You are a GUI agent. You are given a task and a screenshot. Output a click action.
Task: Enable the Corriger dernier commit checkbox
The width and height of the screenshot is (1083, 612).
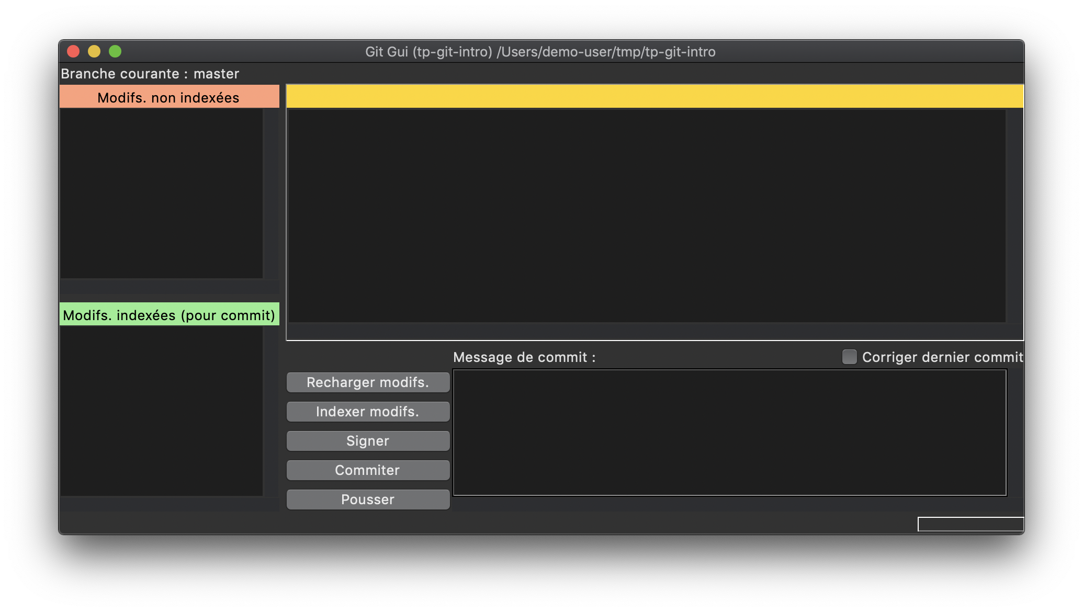(x=849, y=357)
